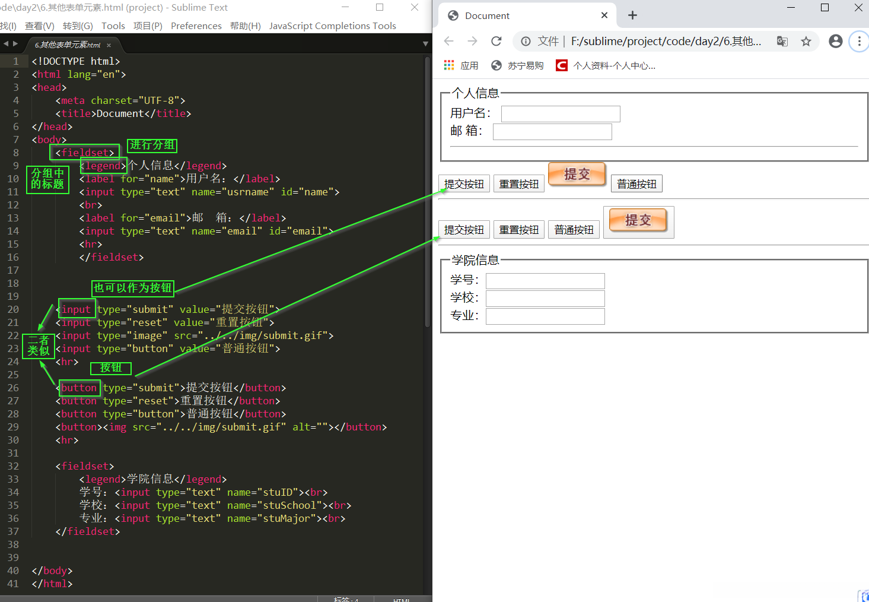The width and height of the screenshot is (869, 602).
Task: Click the browser forward arrow
Action: 472,41
